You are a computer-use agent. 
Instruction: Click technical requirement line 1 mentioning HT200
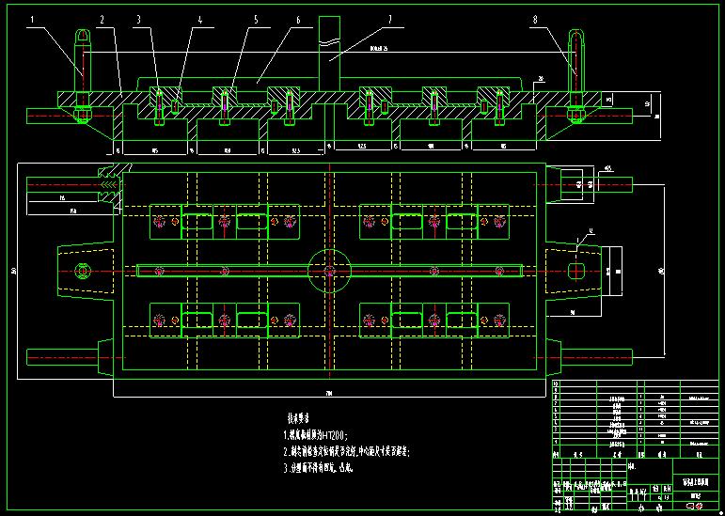[315, 434]
